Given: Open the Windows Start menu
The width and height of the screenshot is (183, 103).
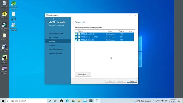Looking at the screenshot, I should (x=3, y=101).
